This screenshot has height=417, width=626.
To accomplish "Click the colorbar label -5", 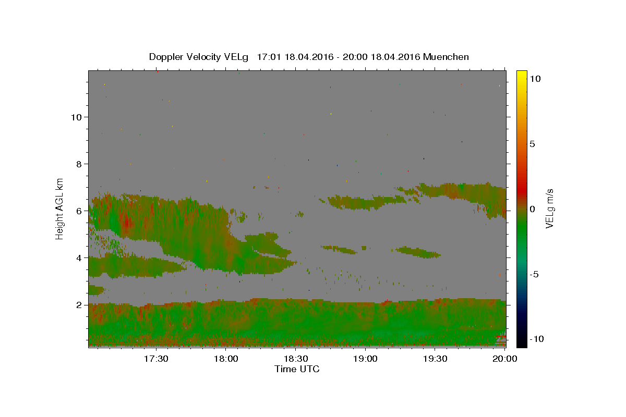I will 534,274.
